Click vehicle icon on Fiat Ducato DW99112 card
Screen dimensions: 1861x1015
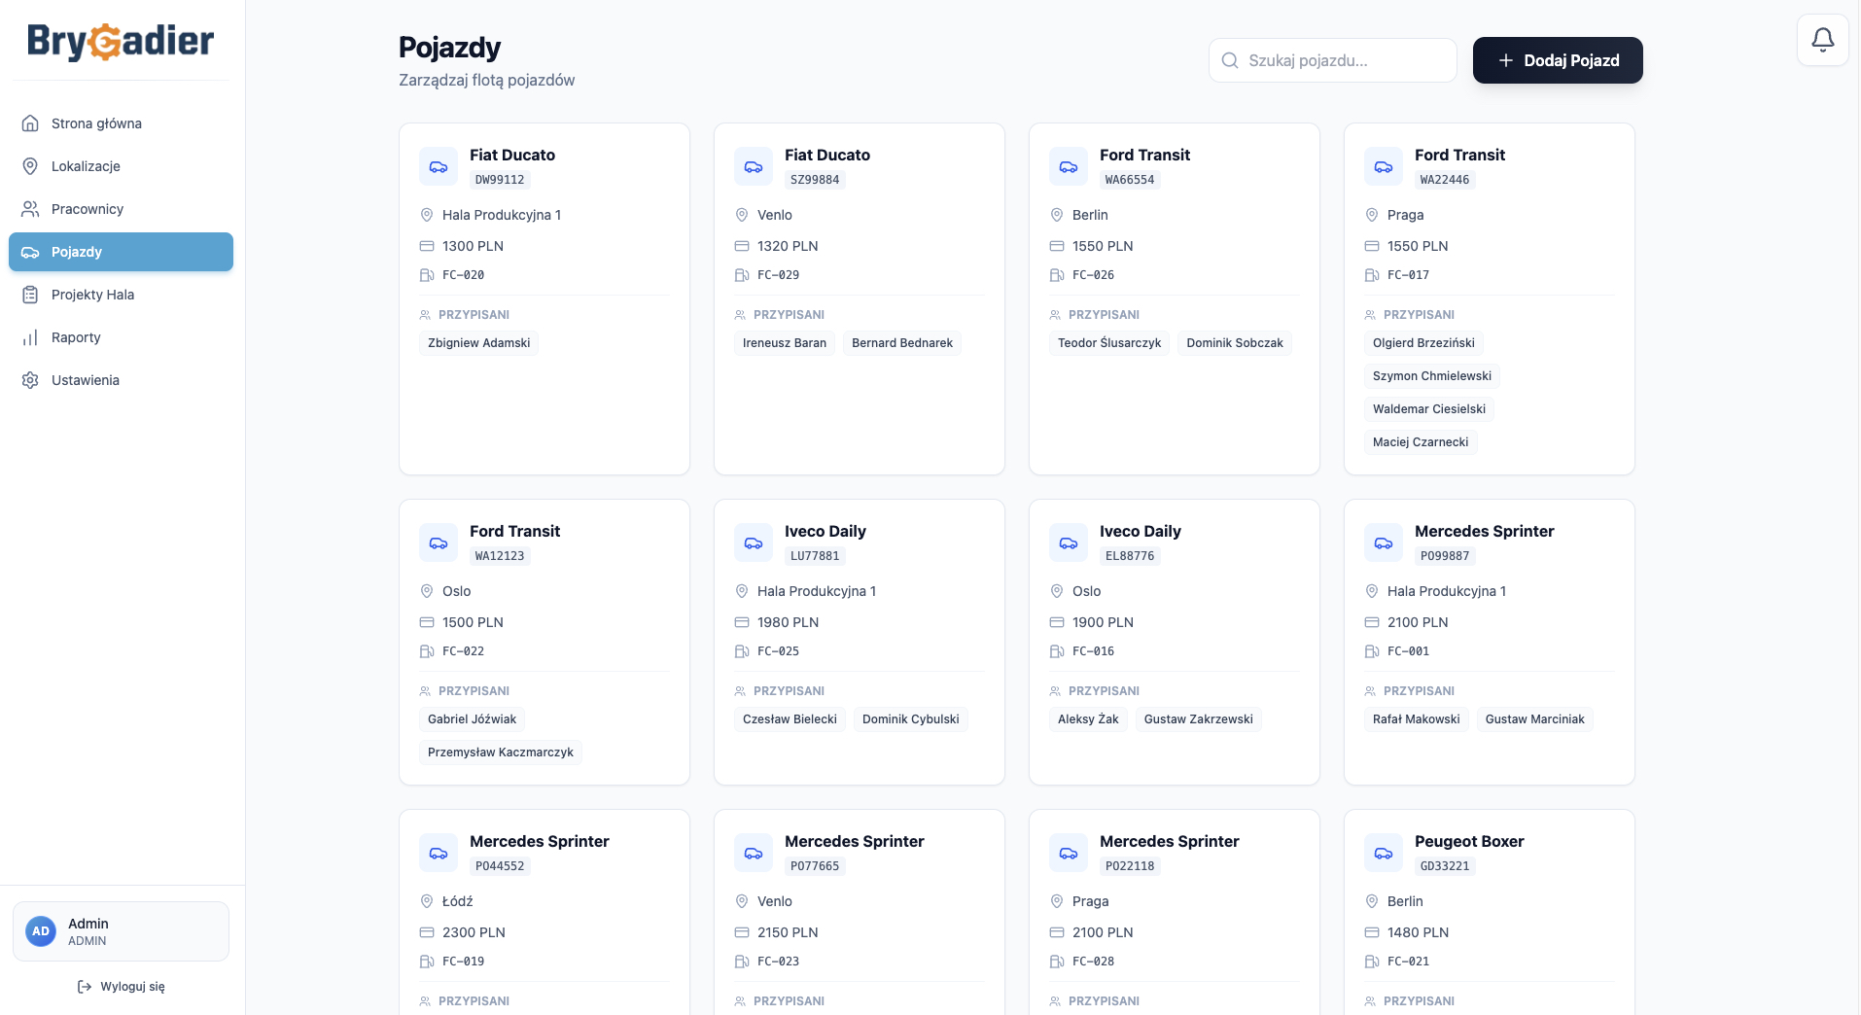pyautogui.click(x=439, y=166)
